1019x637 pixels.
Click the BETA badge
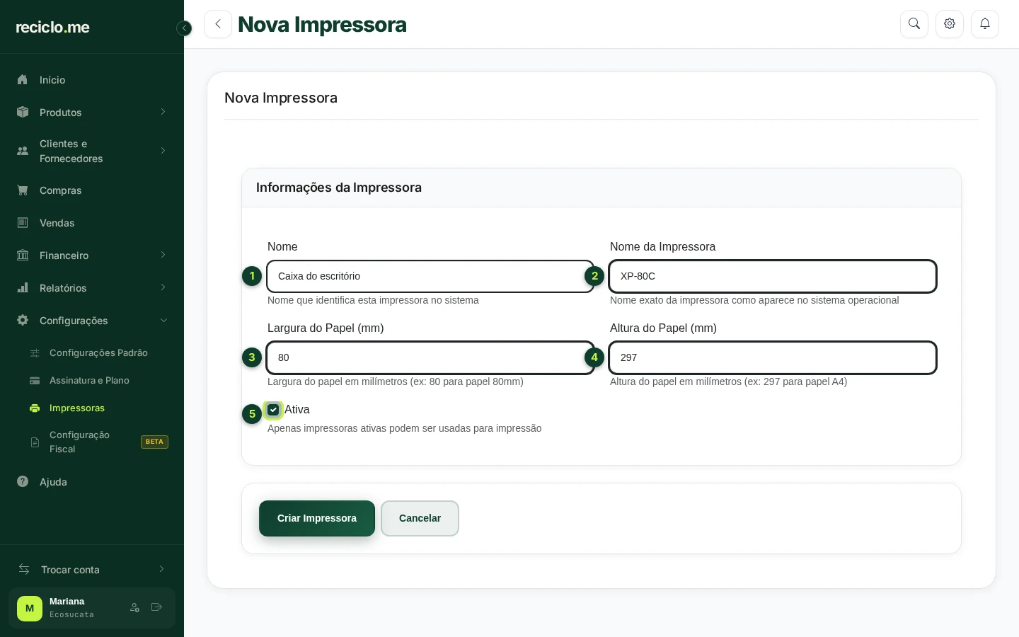coord(154,442)
